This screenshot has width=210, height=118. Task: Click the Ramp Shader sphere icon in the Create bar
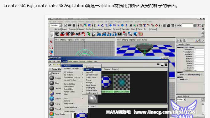tap(52, 114)
